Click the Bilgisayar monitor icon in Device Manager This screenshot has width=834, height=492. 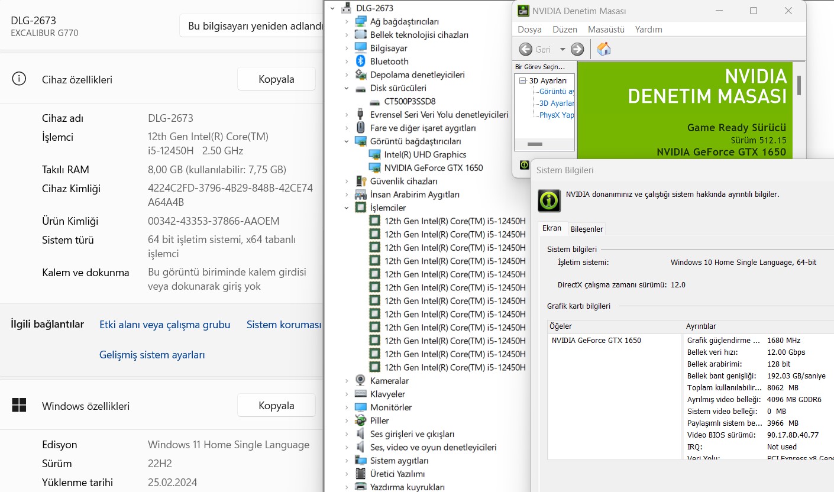point(360,48)
